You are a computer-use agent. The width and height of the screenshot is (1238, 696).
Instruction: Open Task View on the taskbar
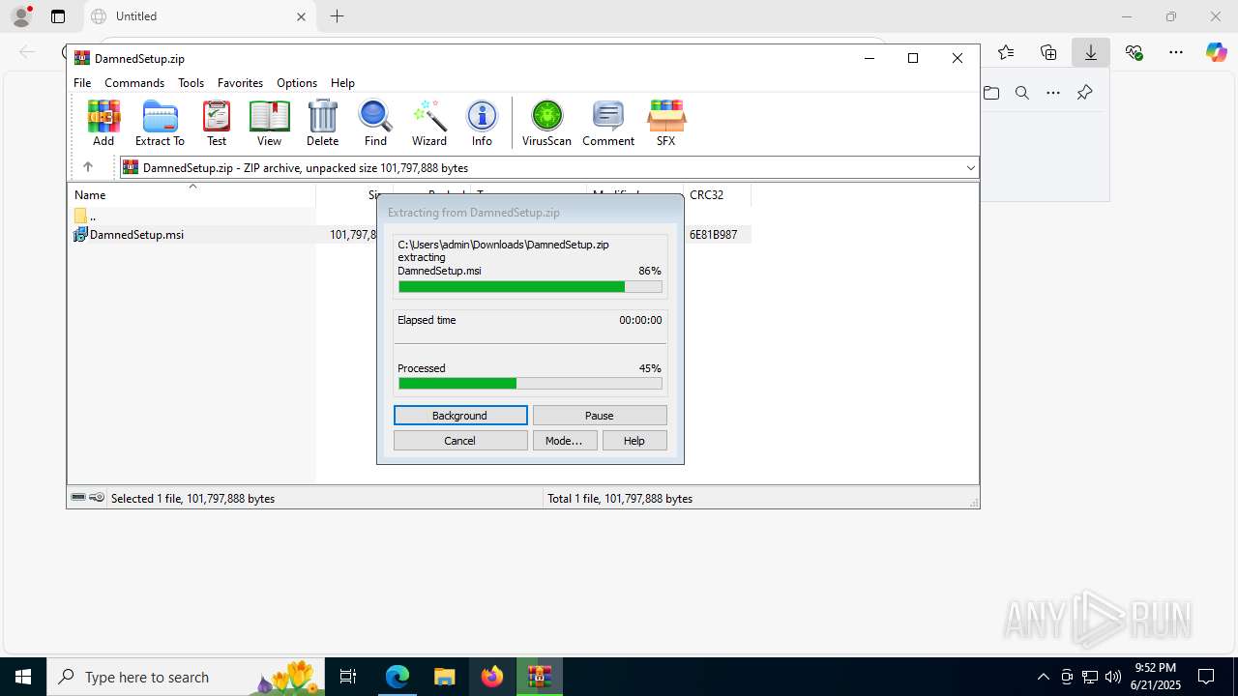[348, 677]
